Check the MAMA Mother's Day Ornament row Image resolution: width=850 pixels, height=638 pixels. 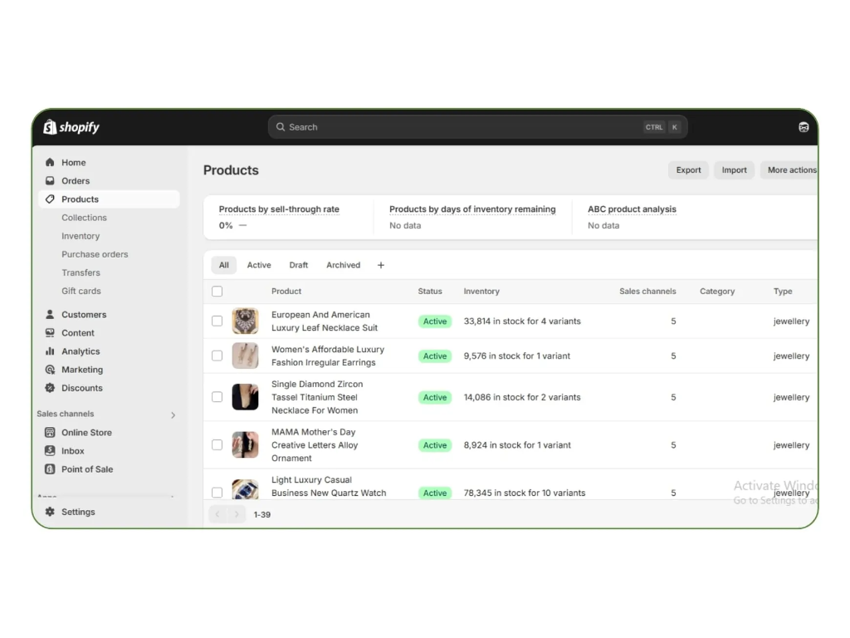(217, 445)
